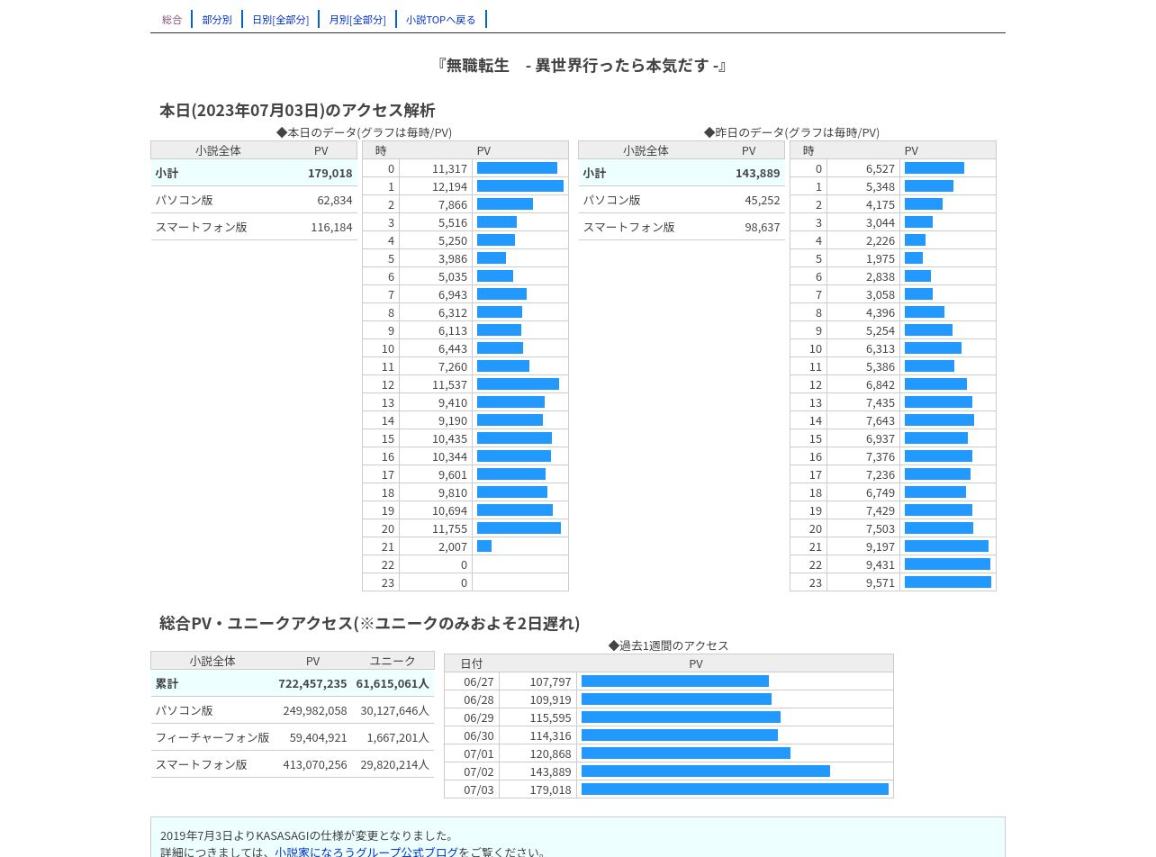Select yesterday's subtotal value 143,889

(757, 173)
